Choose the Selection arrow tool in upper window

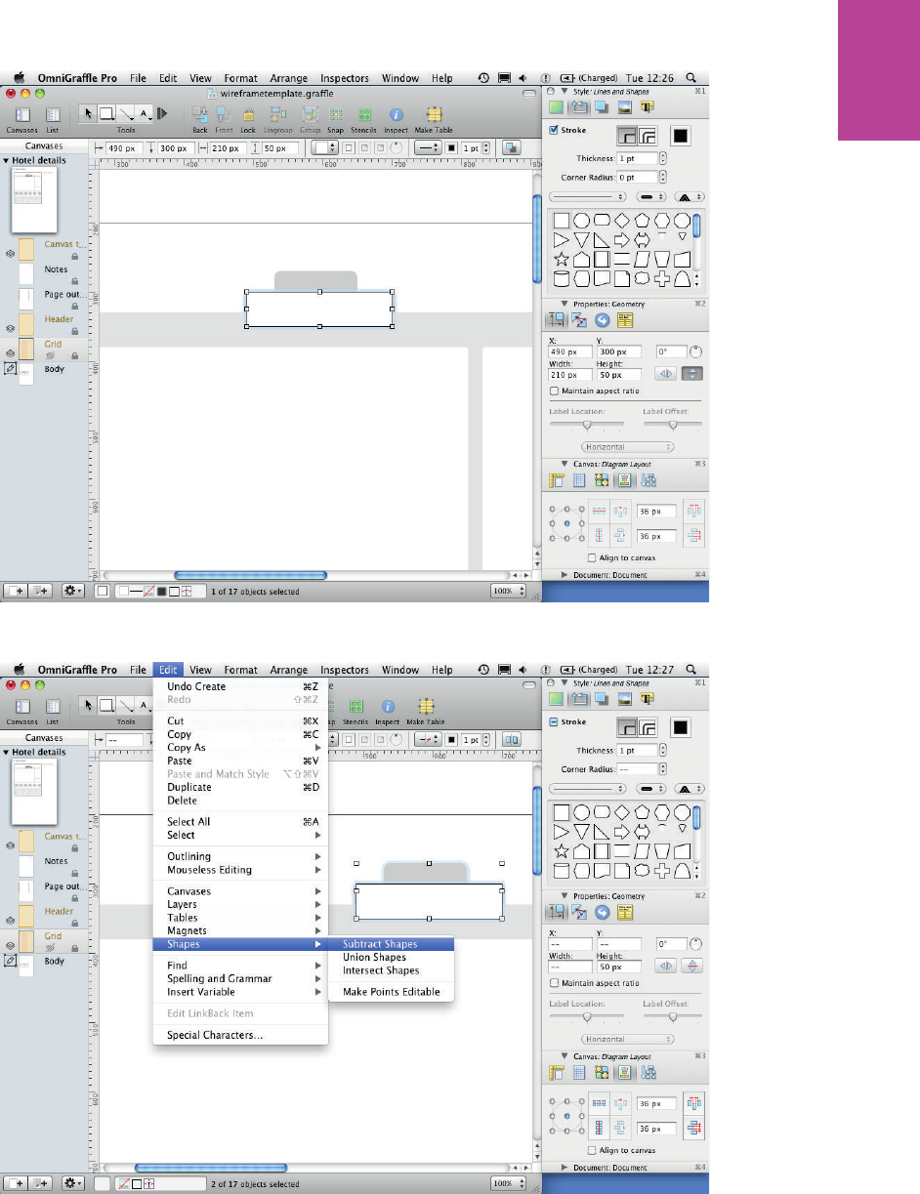88,113
